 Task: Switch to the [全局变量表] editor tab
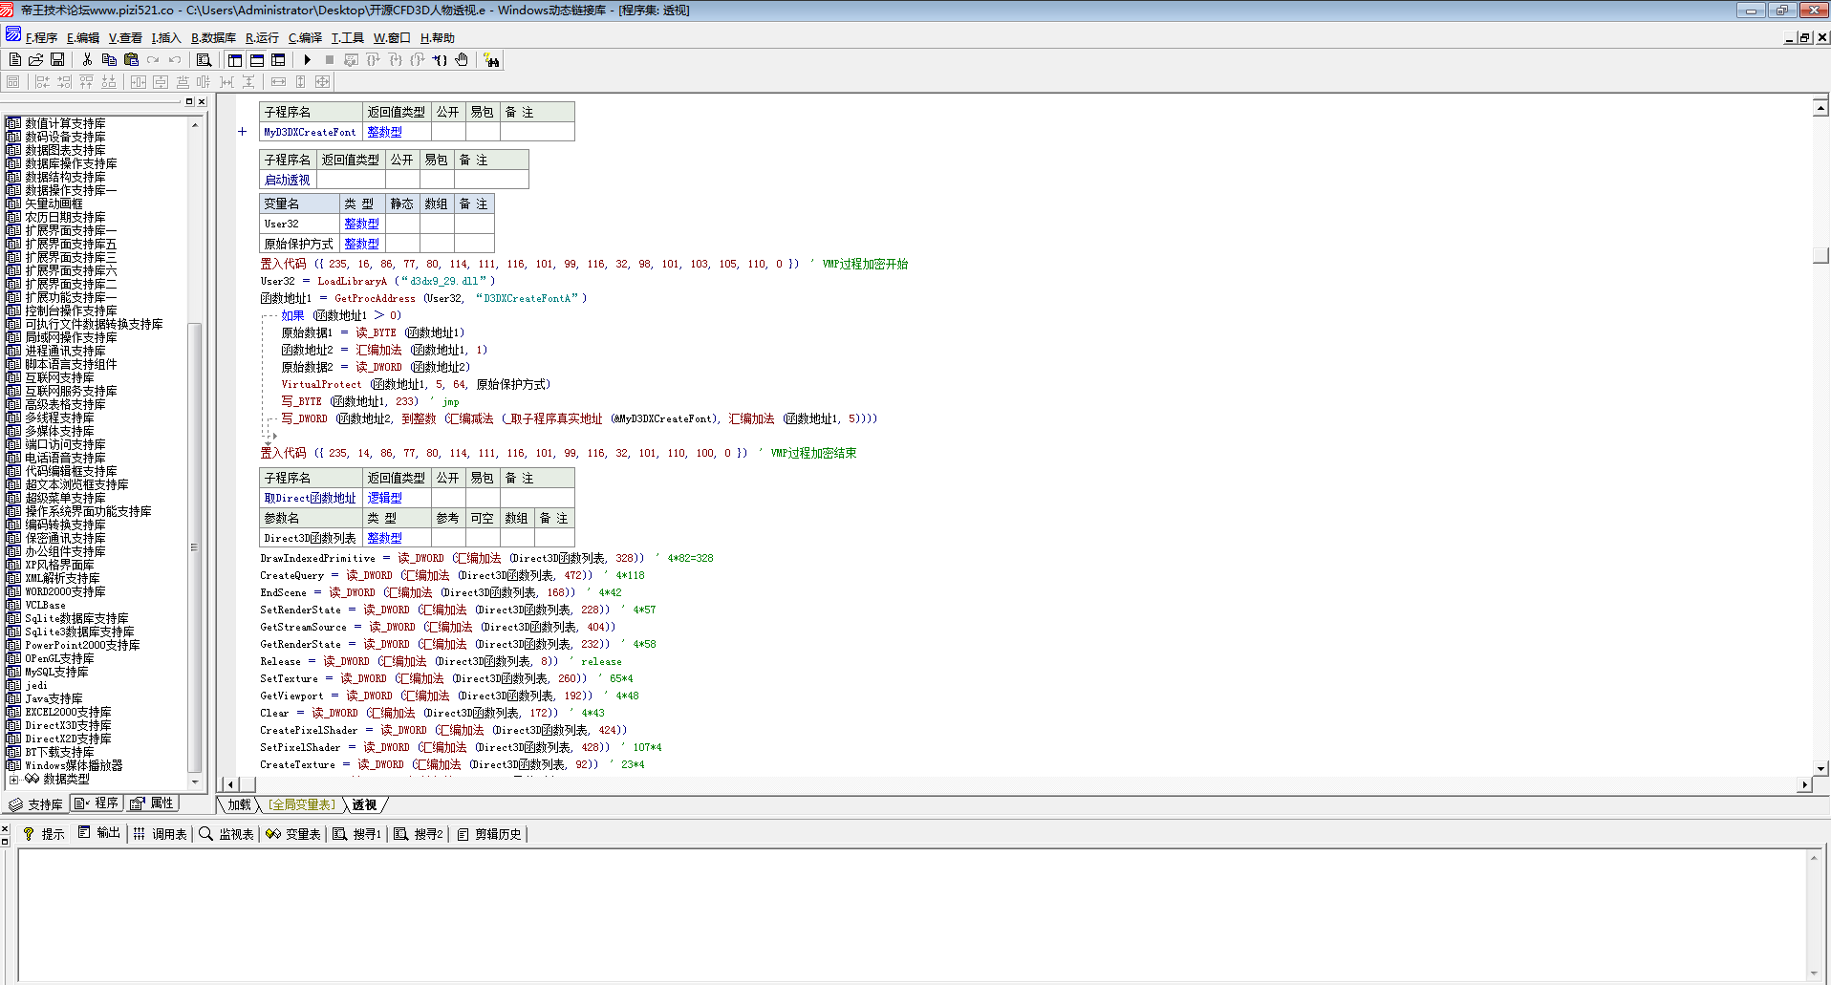pos(301,804)
